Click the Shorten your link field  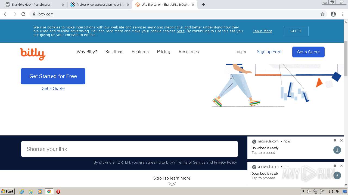tap(129, 149)
